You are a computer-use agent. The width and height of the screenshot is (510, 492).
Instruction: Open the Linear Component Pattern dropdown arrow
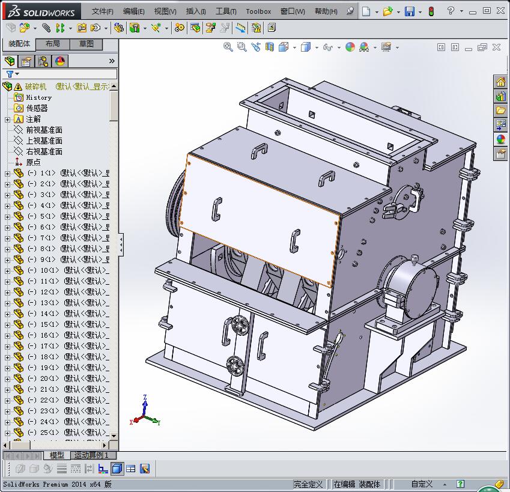(70, 29)
